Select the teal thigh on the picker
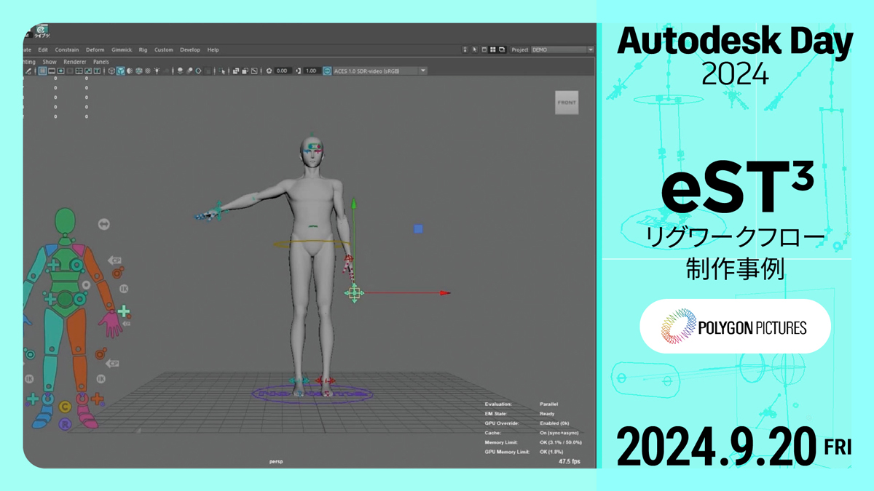 (x=53, y=331)
